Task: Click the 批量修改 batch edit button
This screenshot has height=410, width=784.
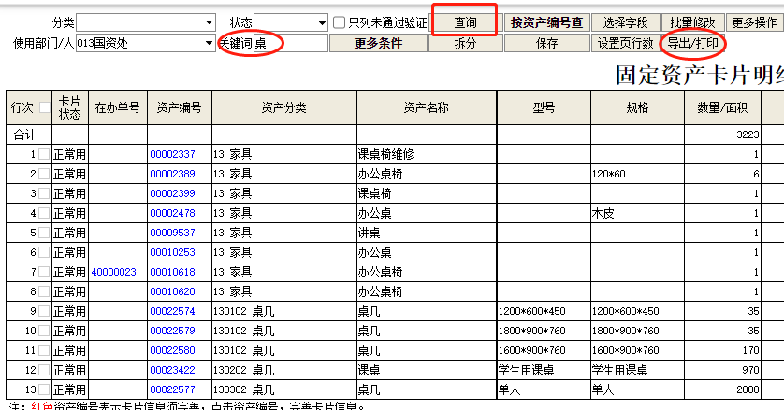Action: pyautogui.click(x=693, y=21)
